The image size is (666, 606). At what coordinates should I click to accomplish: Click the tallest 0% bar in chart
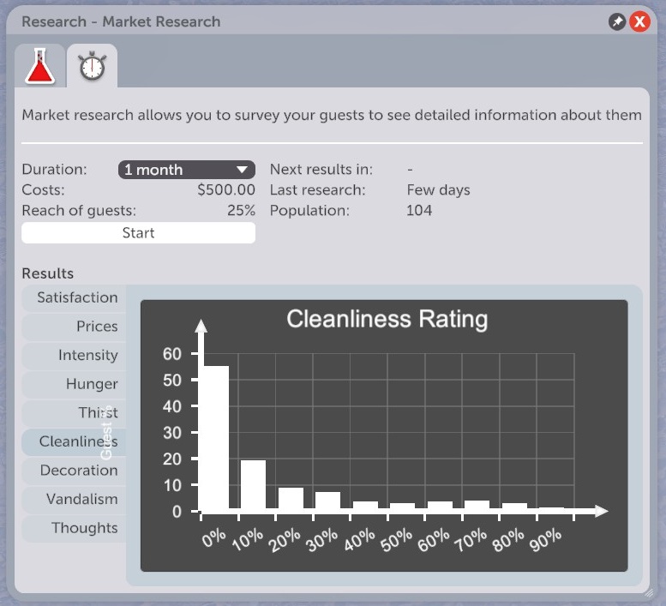(x=216, y=437)
